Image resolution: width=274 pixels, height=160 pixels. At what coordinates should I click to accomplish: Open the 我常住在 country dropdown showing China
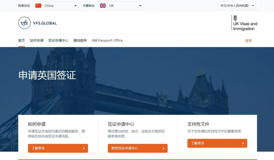point(56,5)
